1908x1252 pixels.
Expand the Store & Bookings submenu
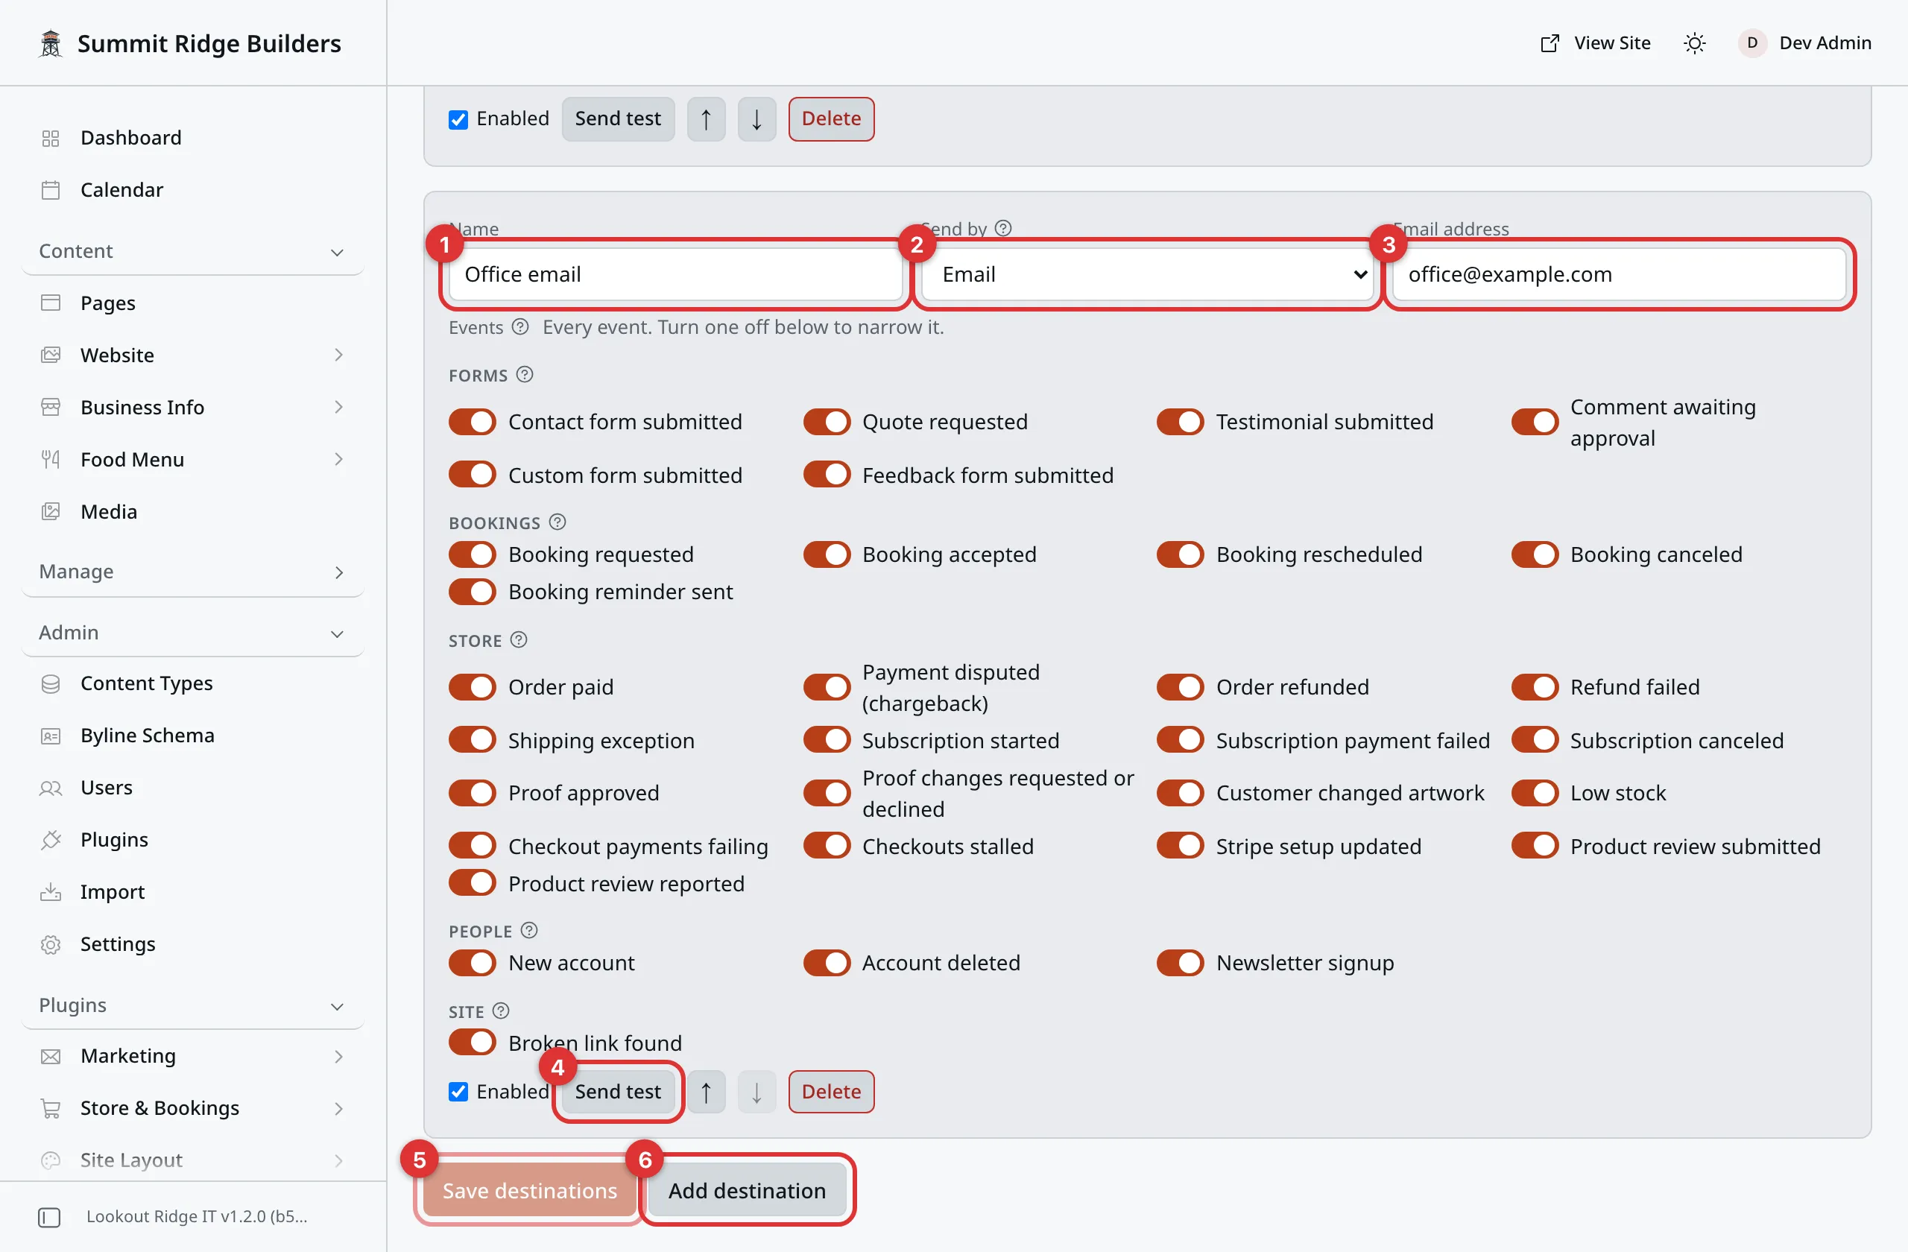(x=192, y=1107)
